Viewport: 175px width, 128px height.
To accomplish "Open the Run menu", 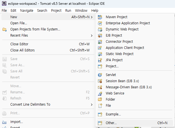I will tap(68, 11).
